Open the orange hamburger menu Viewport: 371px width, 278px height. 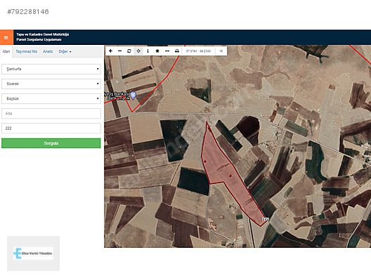[x=6, y=37]
